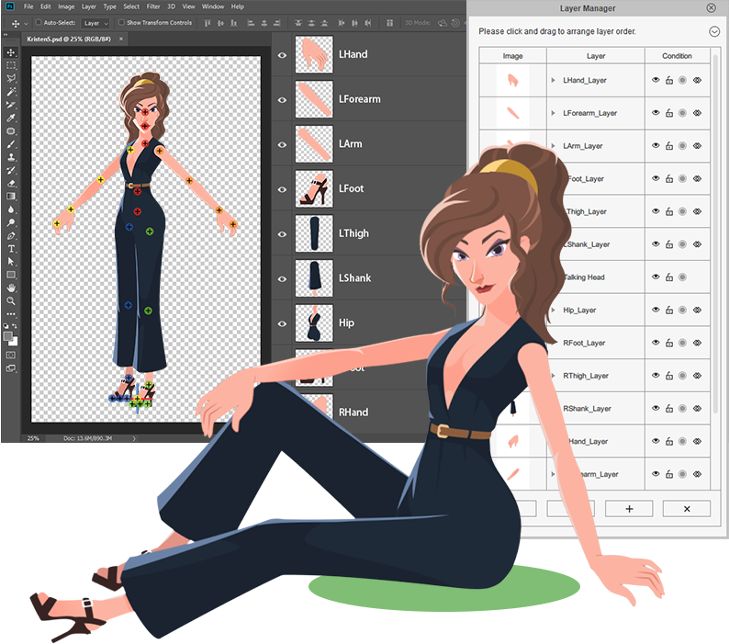Image resolution: width=729 pixels, height=644 pixels.
Task: Open the Window menu
Action: (213, 6)
